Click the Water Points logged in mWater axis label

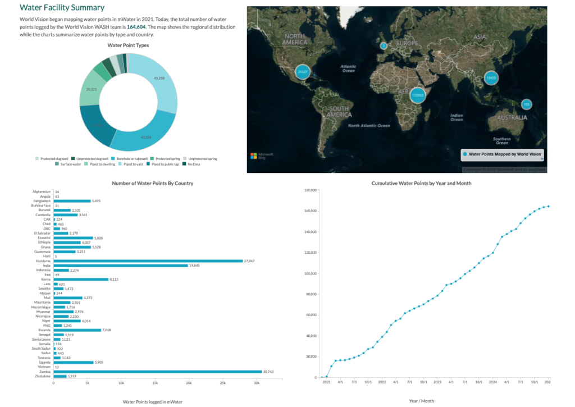click(x=153, y=402)
